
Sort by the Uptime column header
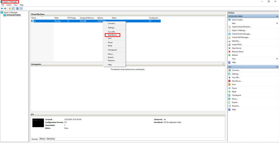[104, 18]
